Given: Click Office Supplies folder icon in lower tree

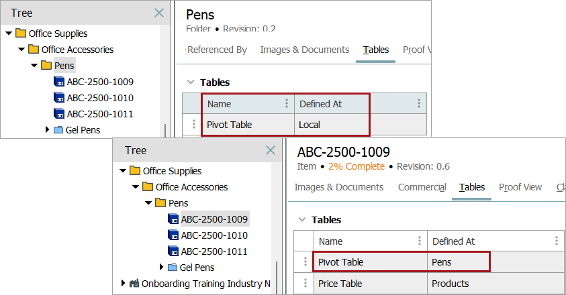Looking at the screenshot, I should [135, 170].
